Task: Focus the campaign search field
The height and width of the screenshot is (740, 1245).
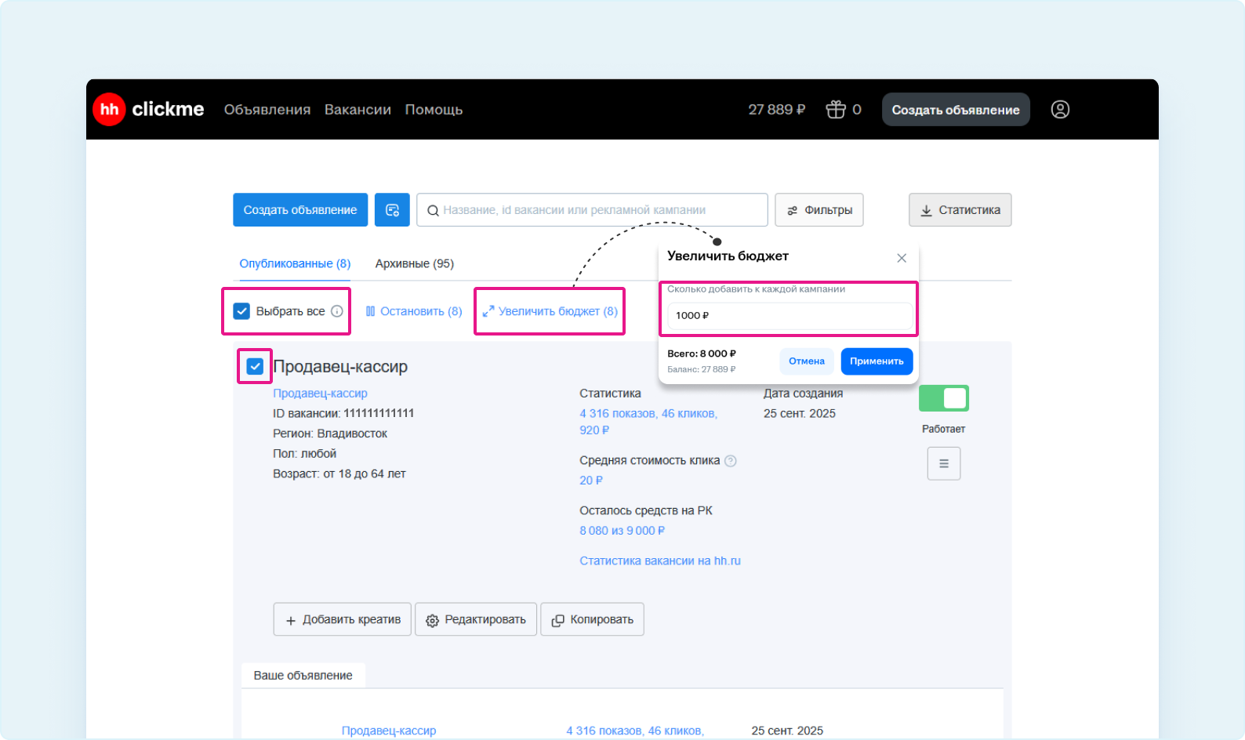Action: [592, 210]
